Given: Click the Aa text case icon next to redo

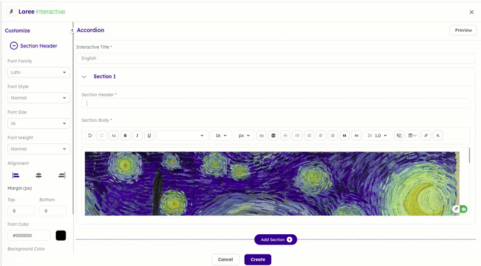Looking at the screenshot, I should tap(114, 136).
